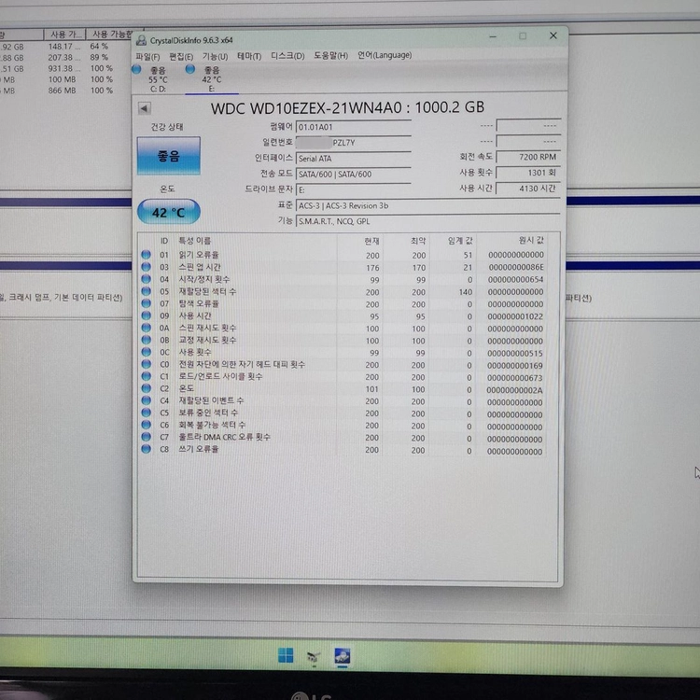Click the 현재 column header
The width and height of the screenshot is (700, 700).
(371, 241)
